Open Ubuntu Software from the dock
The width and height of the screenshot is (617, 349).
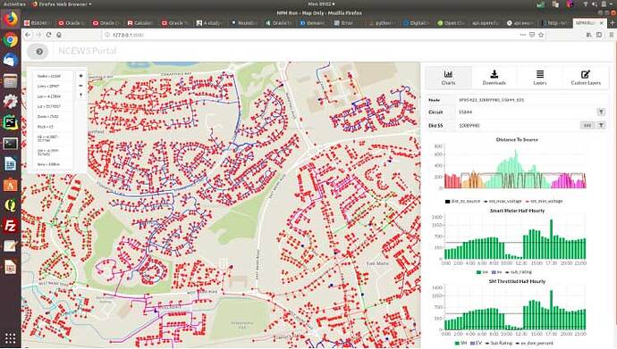[x=10, y=185]
